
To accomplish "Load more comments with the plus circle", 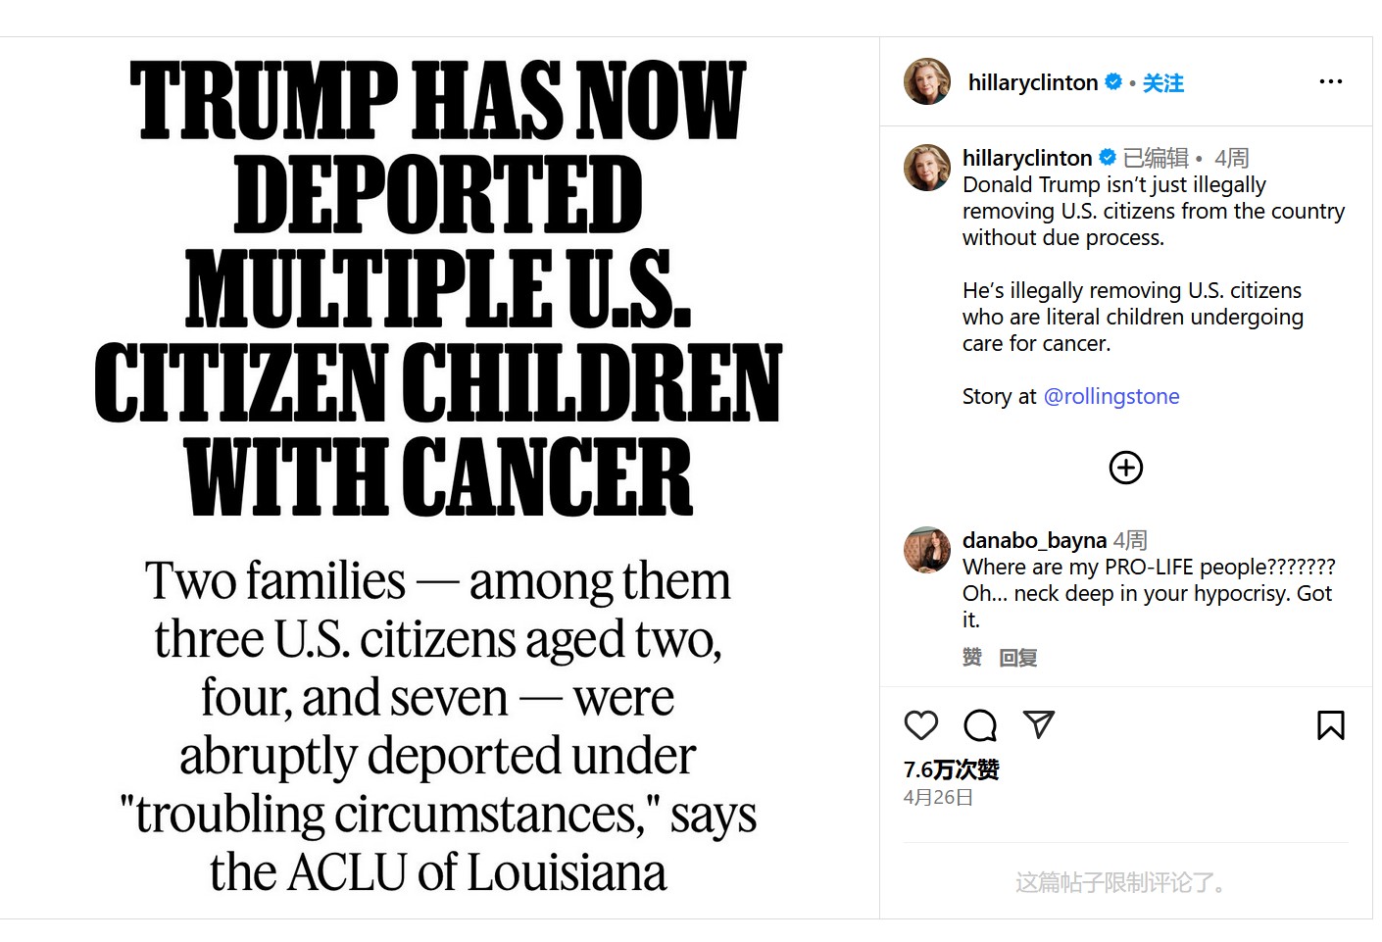I will coord(1125,468).
